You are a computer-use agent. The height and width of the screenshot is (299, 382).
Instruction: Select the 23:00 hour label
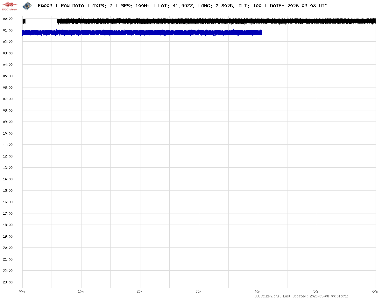(x=7, y=282)
